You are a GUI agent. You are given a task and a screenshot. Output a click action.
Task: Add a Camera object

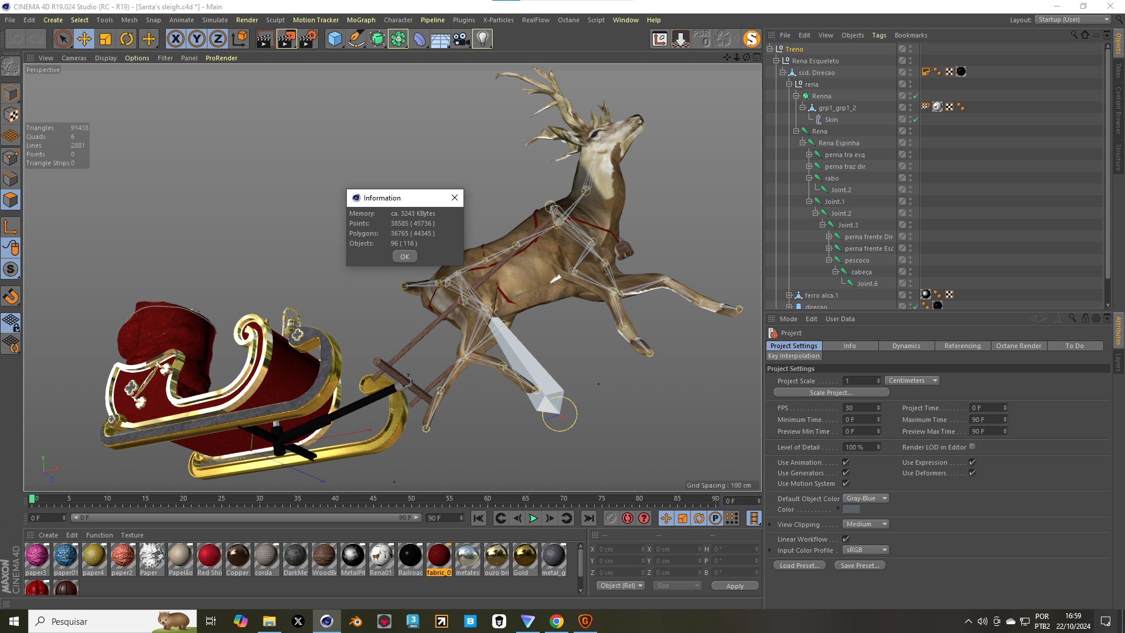tap(461, 39)
